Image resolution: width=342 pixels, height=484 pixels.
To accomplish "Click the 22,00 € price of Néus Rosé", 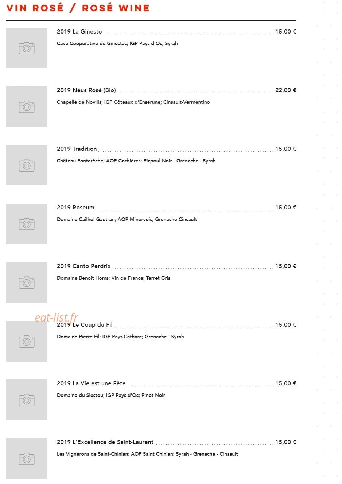I will (x=286, y=90).
